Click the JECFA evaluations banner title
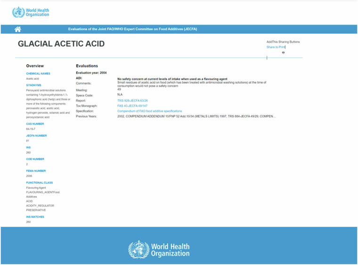The height and width of the screenshot is (265, 358). pyautogui.click(x=132, y=29)
